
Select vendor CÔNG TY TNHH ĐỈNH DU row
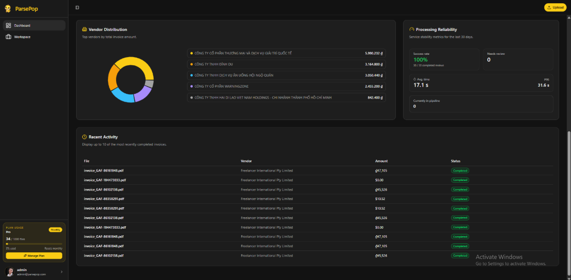click(x=286, y=64)
